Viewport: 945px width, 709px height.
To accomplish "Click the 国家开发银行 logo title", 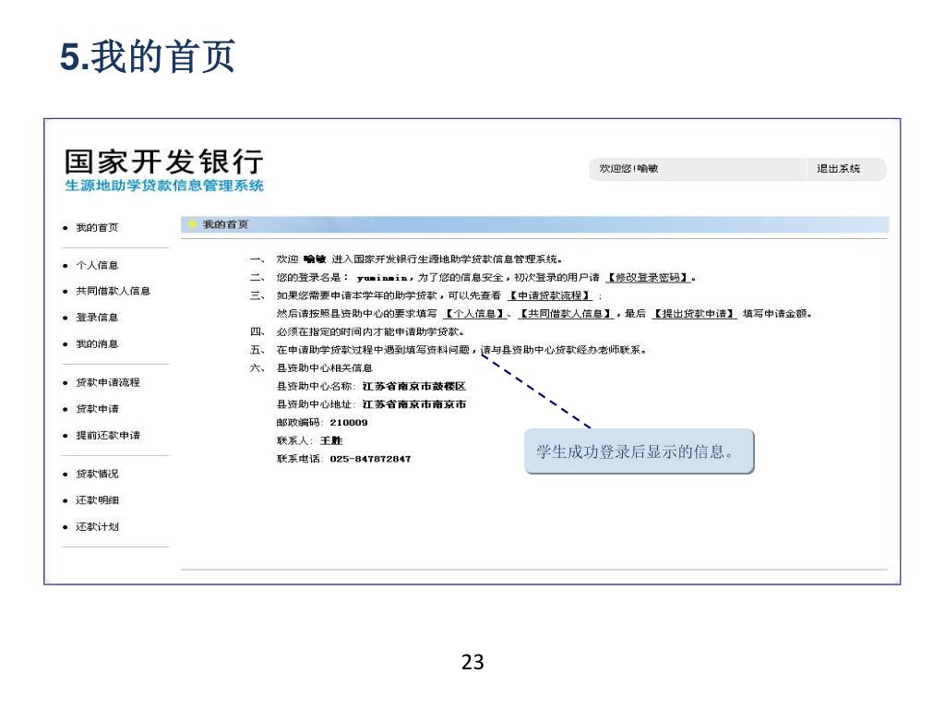I will (164, 161).
